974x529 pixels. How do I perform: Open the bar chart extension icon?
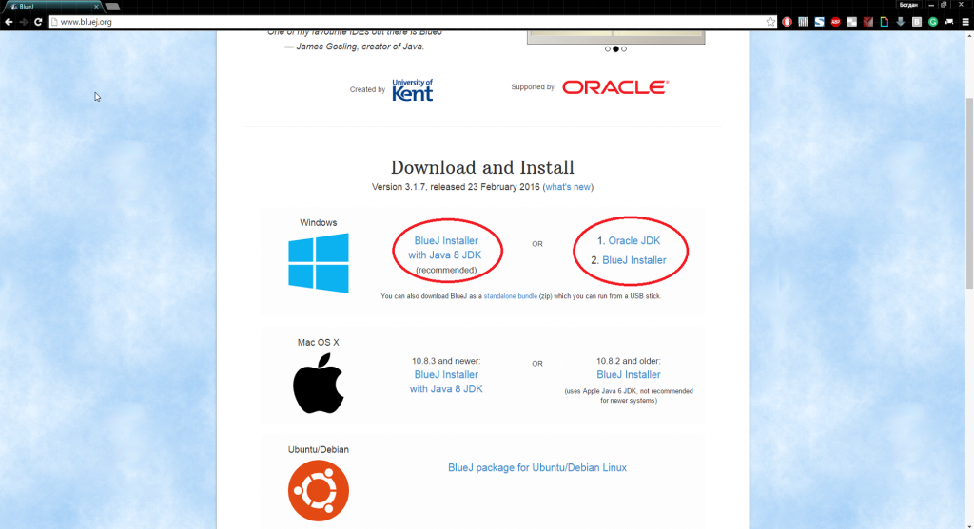(x=803, y=22)
